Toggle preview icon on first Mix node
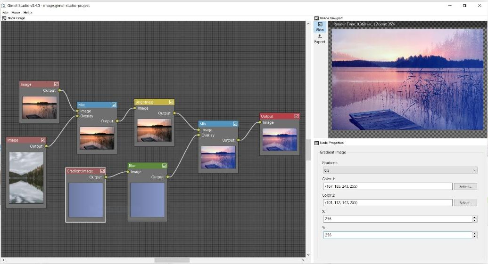 (114, 105)
